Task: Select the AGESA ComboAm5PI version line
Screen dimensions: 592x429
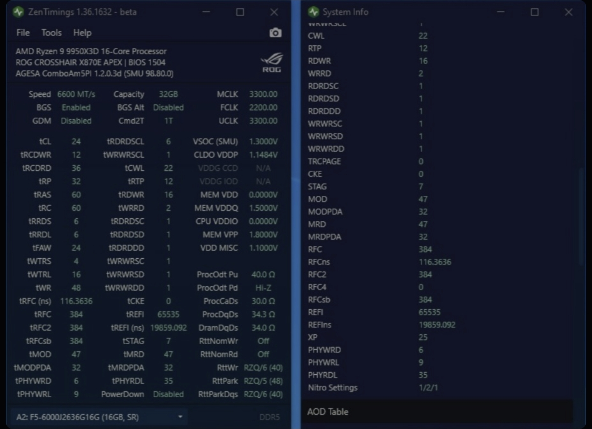Action: tap(94, 74)
